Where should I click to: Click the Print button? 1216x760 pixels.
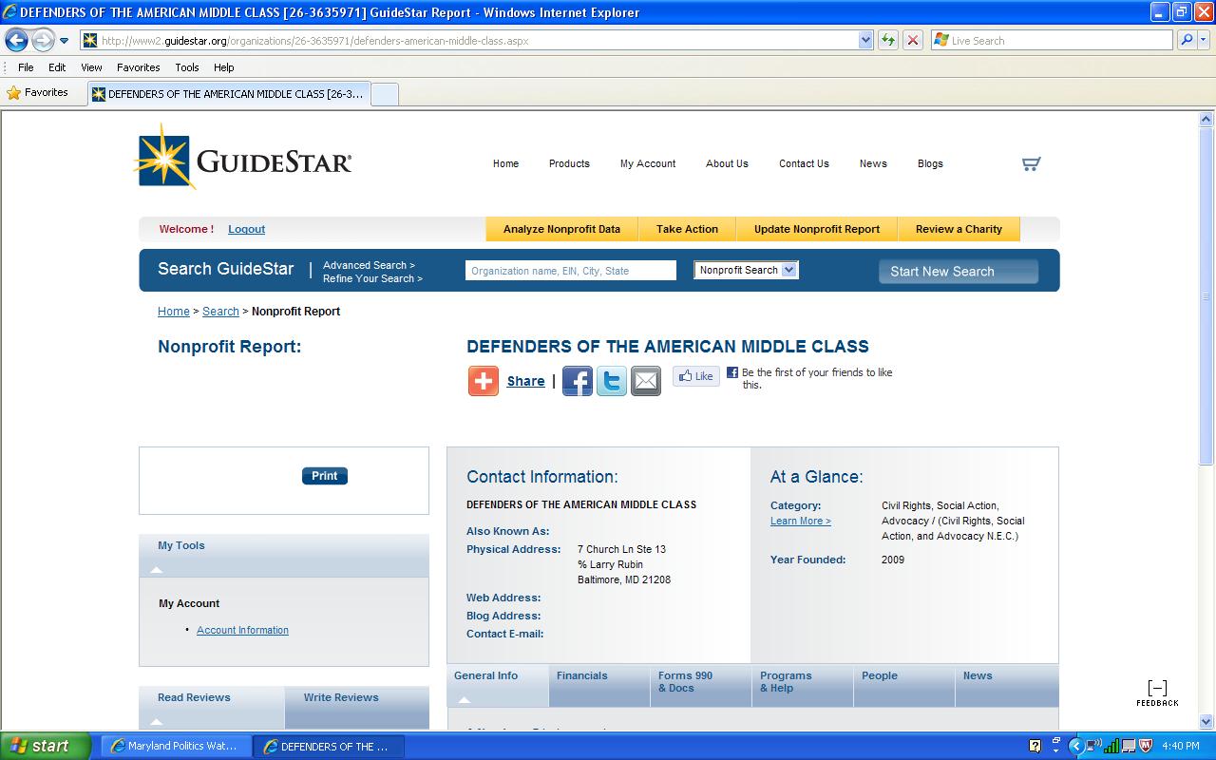click(x=325, y=476)
